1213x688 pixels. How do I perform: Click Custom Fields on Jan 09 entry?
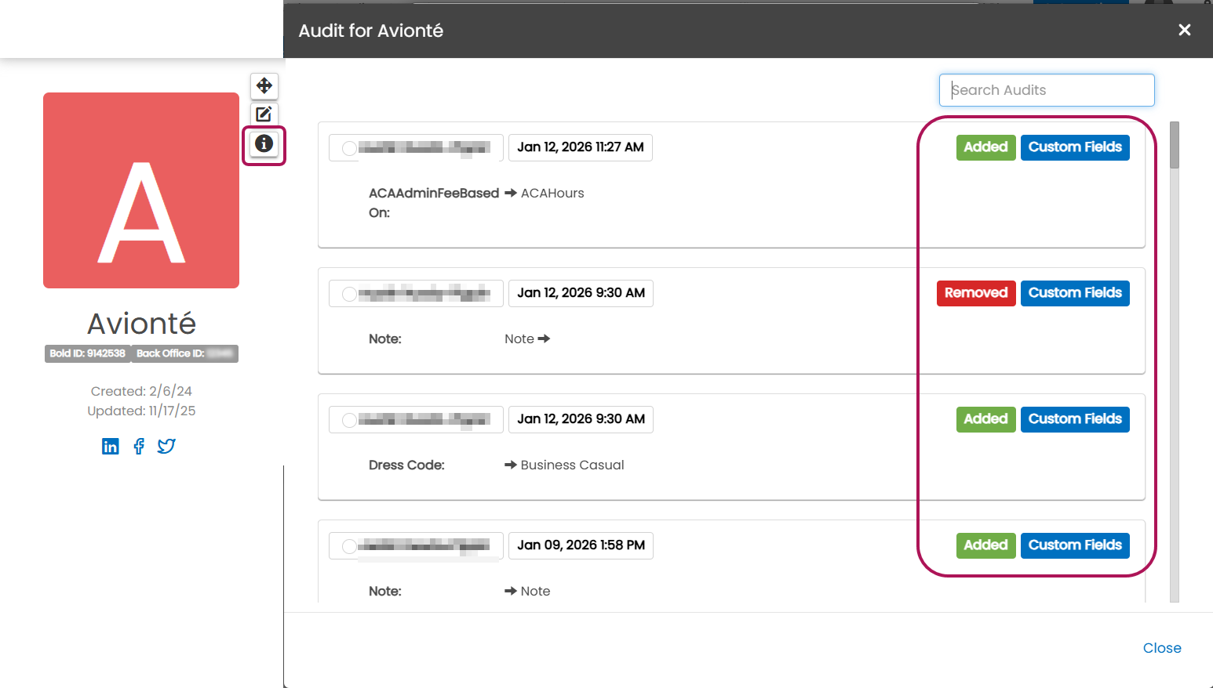[1075, 545]
